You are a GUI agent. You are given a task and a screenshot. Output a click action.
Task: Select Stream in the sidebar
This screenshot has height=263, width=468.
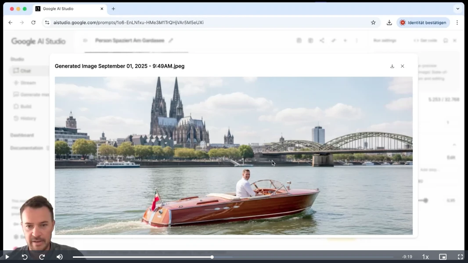(26, 83)
